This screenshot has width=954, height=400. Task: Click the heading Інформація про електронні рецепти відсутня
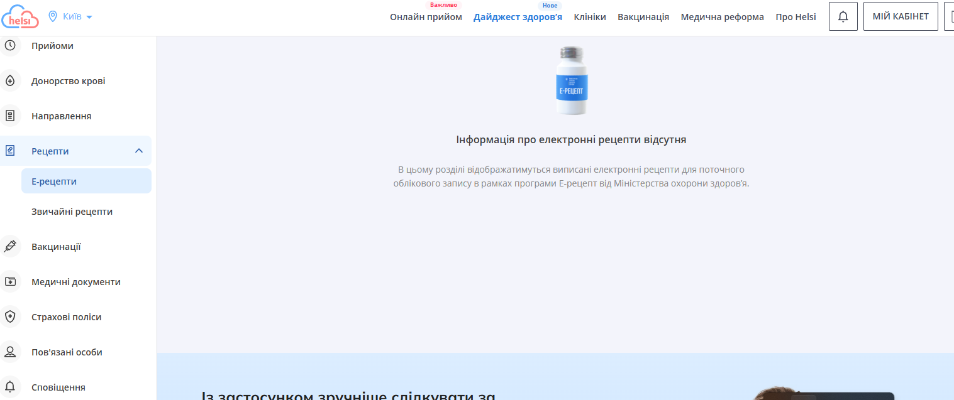pyautogui.click(x=571, y=139)
